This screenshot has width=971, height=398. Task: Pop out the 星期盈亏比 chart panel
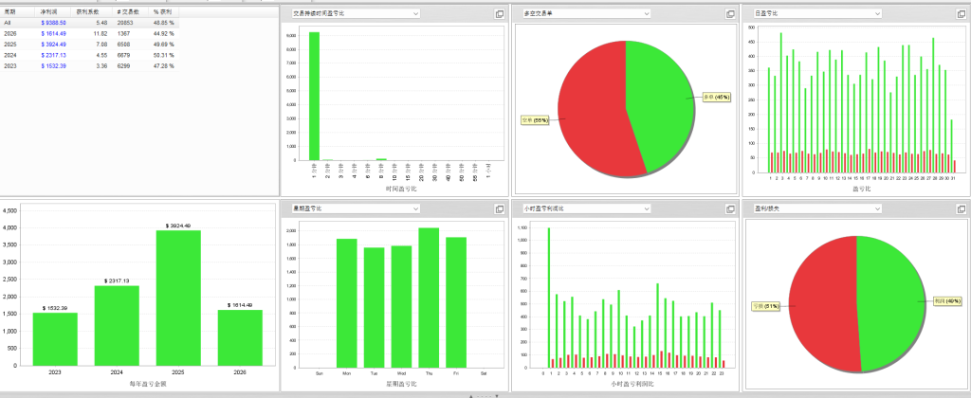pos(500,208)
